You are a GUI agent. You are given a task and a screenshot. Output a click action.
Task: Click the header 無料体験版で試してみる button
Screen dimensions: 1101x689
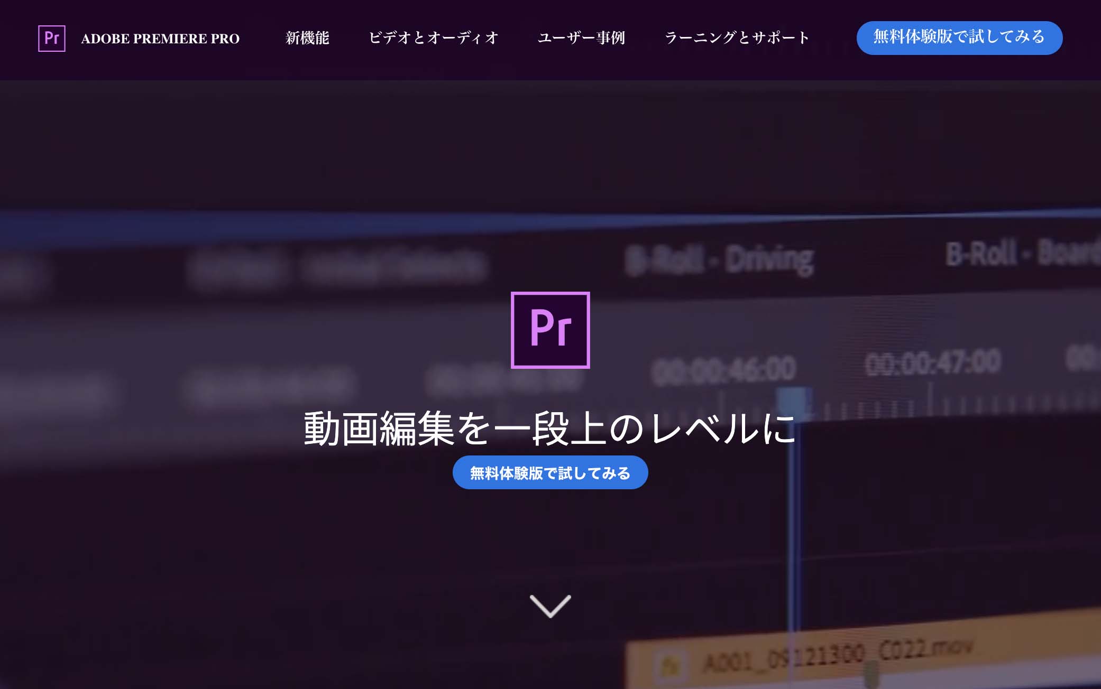click(959, 38)
